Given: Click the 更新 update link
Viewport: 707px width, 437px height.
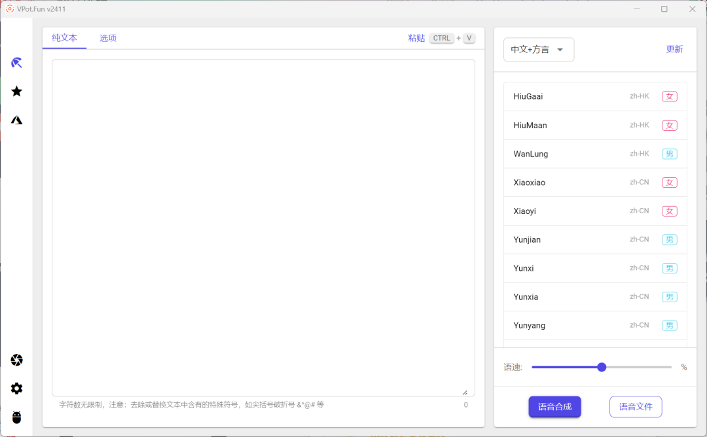Looking at the screenshot, I should (x=674, y=49).
